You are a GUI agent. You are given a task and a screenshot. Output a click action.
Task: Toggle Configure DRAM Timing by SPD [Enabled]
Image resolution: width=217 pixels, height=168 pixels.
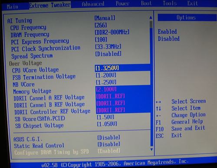pyautogui.click(x=109, y=151)
